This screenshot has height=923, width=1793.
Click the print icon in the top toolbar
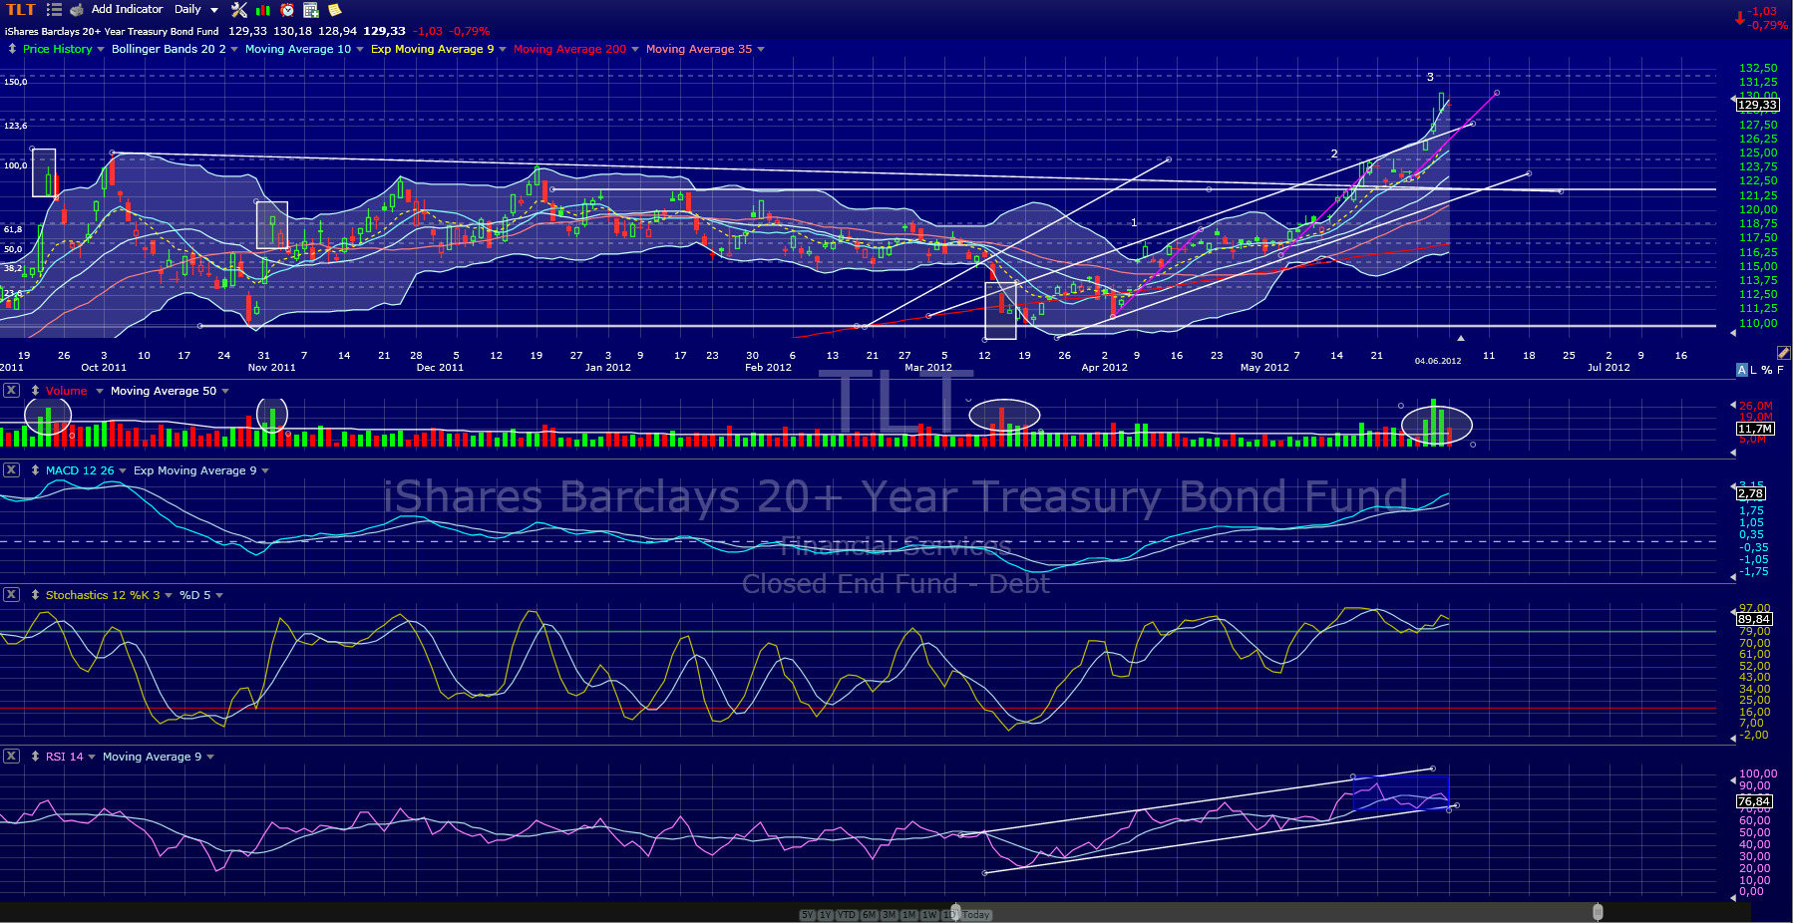(77, 10)
